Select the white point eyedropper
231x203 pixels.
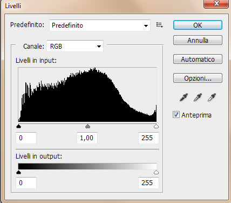pyautogui.click(x=212, y=97)
